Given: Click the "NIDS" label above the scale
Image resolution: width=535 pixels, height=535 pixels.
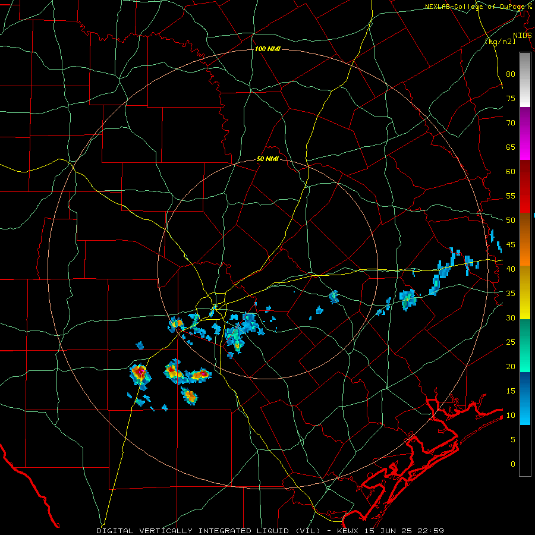Looking at the screenshot, I should (x=522, y=36).
